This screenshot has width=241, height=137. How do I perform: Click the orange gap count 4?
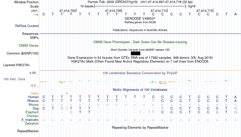[67, 93]
